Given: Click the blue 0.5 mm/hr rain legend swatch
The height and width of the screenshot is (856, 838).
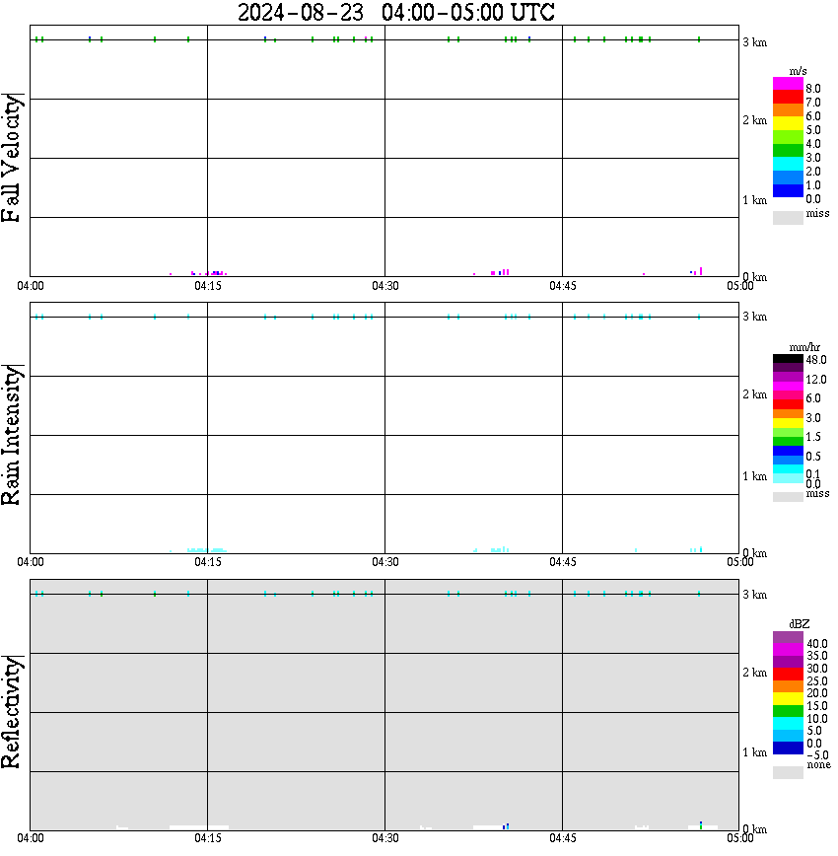Looking at the screenshot, I should 788,451.
